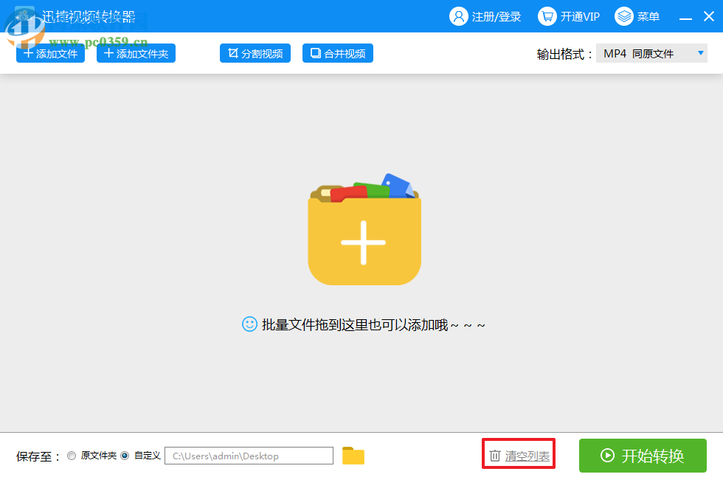Clear the file list via 清空列表
This screenshot has width=723, height=477.
(x=525, y=453)
